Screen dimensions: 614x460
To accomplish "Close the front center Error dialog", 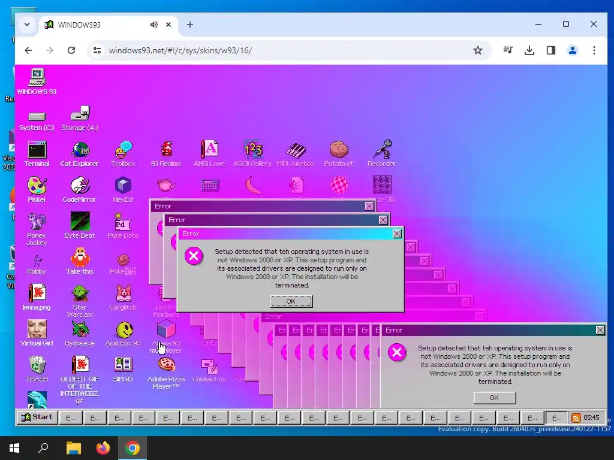I will (397, 234).
